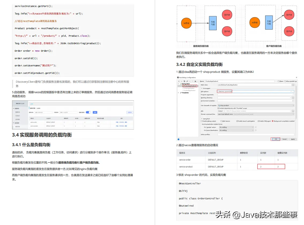Image resolution: width=304 pixels, height=225 pixels.
Task: Toggle Enable launch optimization checkbox
Action: (x=237, y=121)
